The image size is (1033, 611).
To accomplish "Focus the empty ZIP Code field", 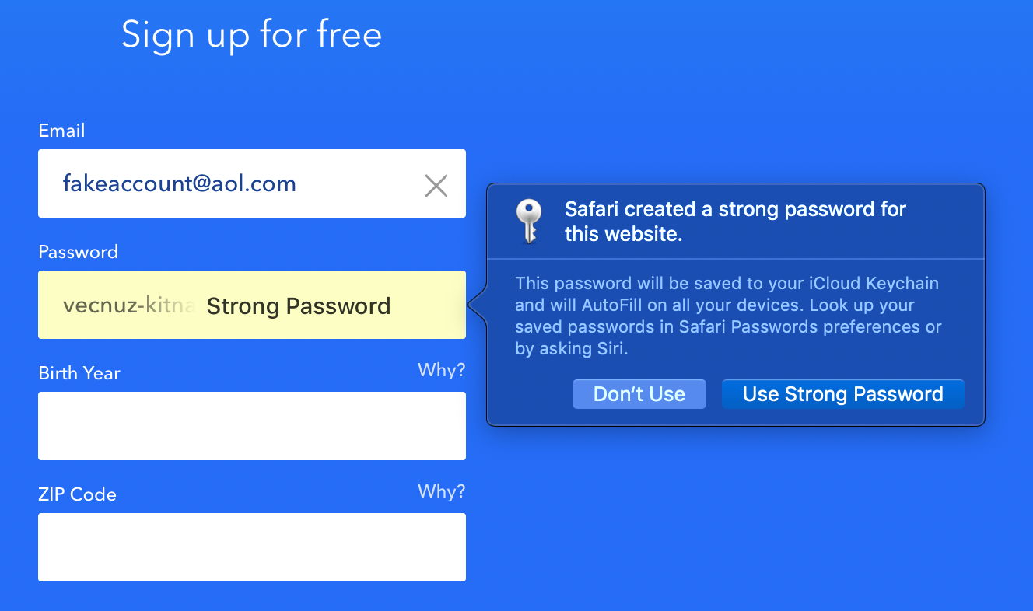I will (x=252, y=547).
